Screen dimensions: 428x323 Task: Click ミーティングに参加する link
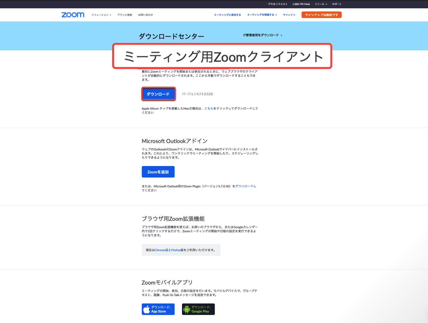coord(227,15)
